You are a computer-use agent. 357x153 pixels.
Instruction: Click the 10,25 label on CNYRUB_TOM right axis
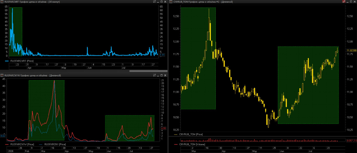(x=350, y=130)
